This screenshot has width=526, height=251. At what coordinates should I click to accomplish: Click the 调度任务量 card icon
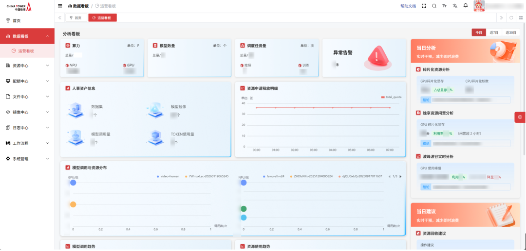coord(243,46)
